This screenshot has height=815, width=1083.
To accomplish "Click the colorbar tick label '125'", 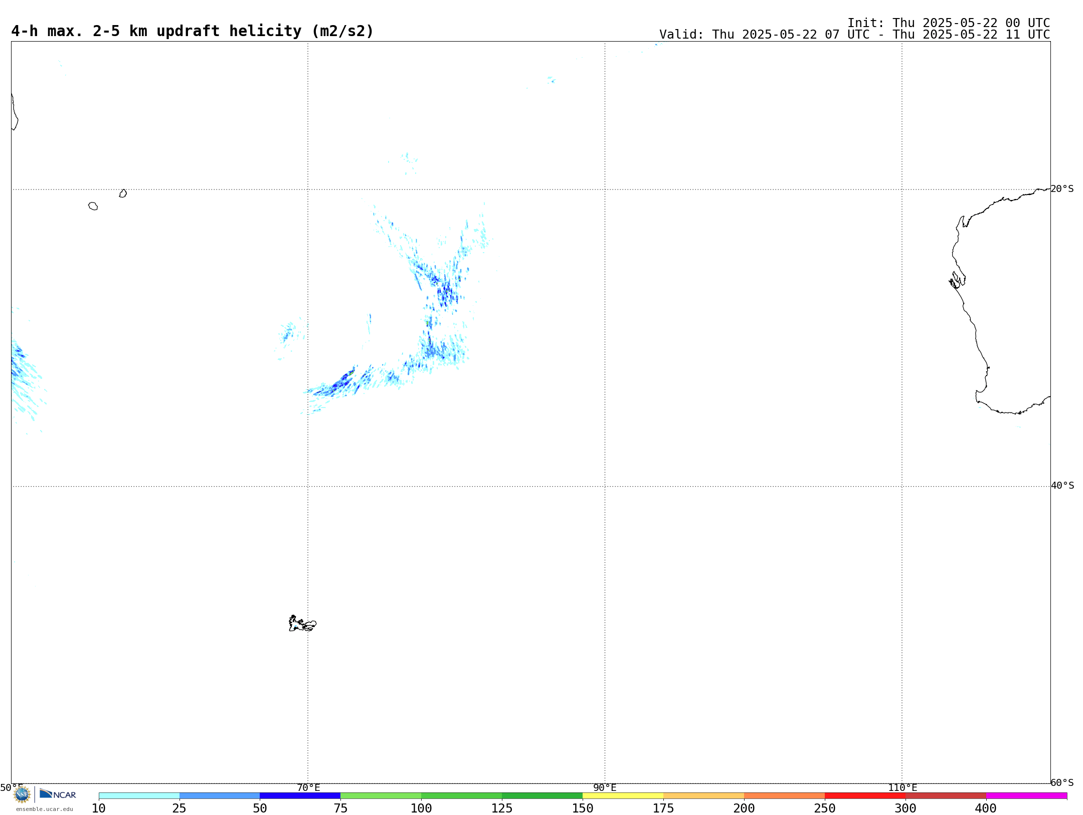I will tap(502, 808).
